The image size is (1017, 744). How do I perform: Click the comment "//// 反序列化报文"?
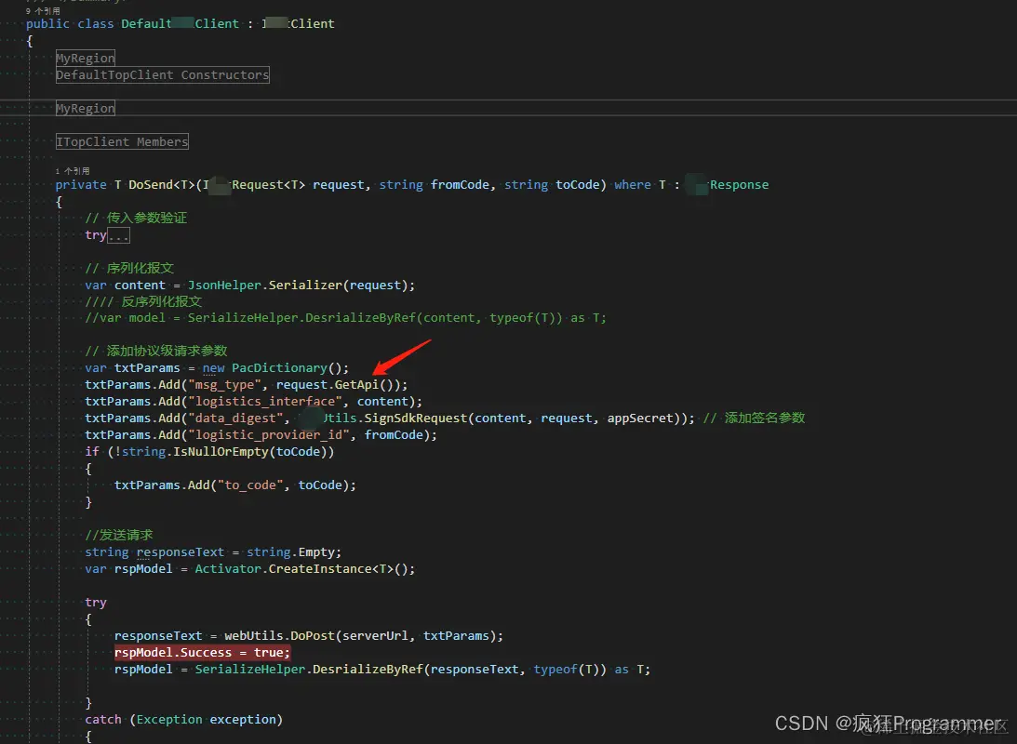(x=143, y=301)
